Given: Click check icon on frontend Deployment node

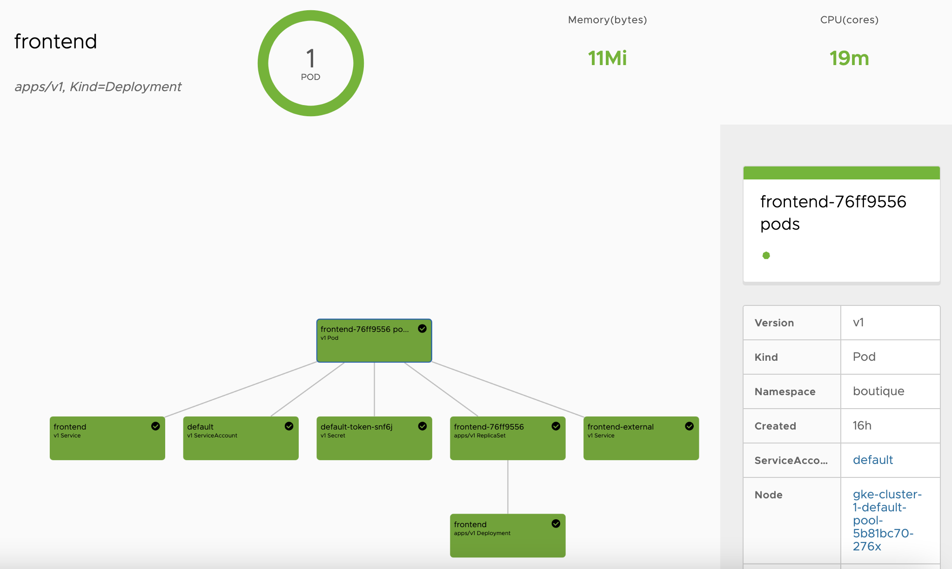Looking at the screenshot, I should coord(556,524).
